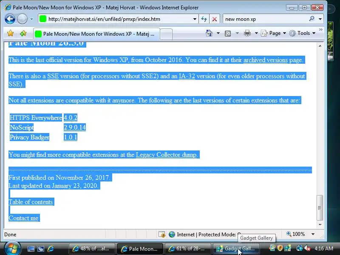340x255 pixels.
Task: Click the Refresh page icon
Action: (x=204, y=19)
